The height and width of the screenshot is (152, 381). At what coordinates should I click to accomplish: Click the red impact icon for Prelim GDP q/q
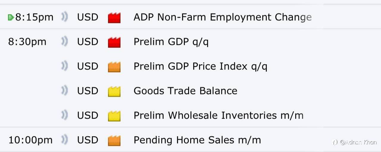tap(114, 42)
